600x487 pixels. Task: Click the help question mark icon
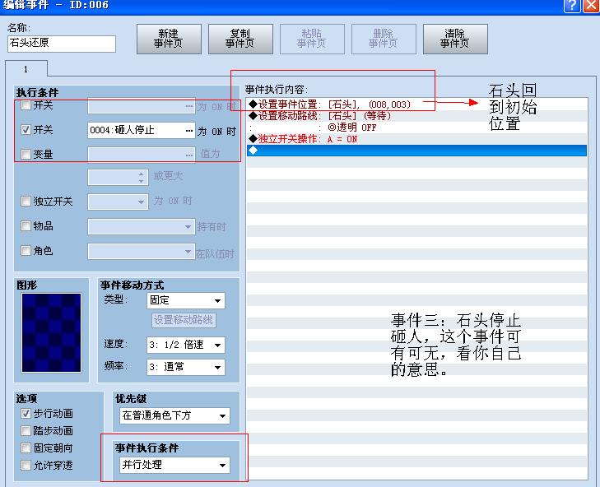[x=573, y=6]
